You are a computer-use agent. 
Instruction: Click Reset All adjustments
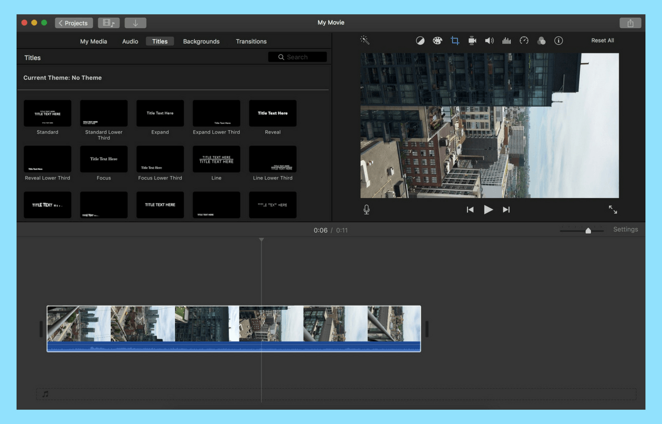click(602, 41)
